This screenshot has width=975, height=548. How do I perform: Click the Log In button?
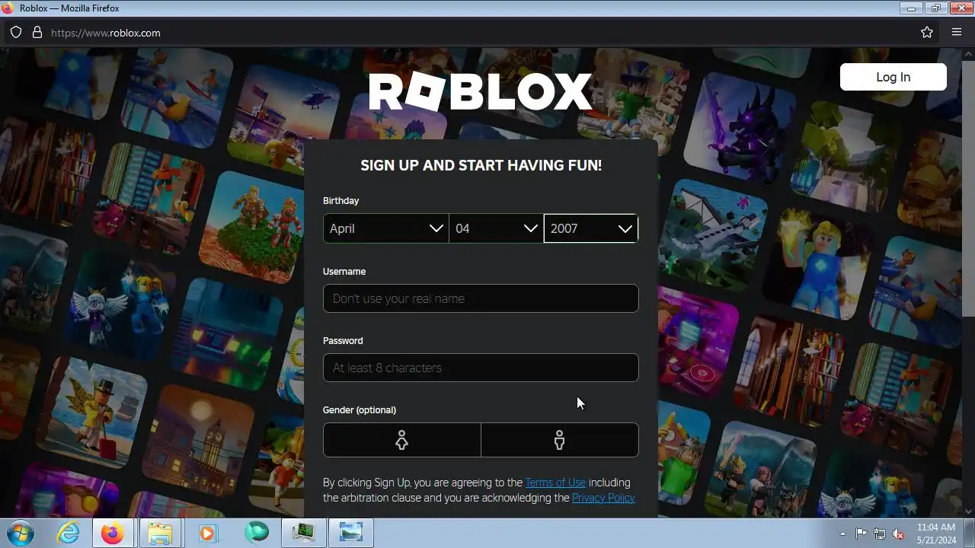[x=893, y=77]
